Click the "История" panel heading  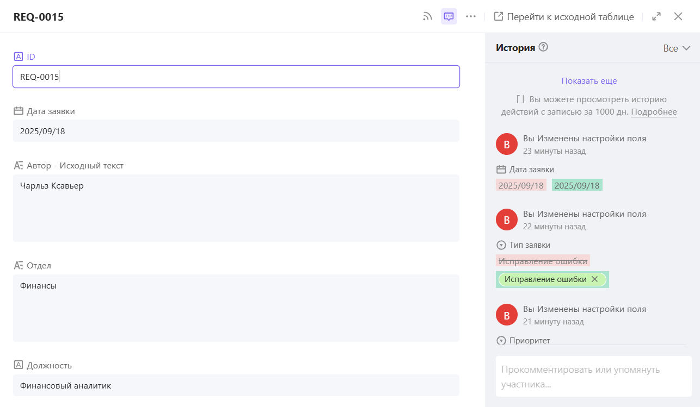pyautogui.click(x=515, y=48)
